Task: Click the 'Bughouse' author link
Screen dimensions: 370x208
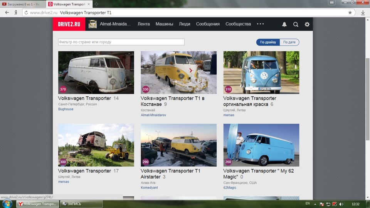Action: click(66, 109)
